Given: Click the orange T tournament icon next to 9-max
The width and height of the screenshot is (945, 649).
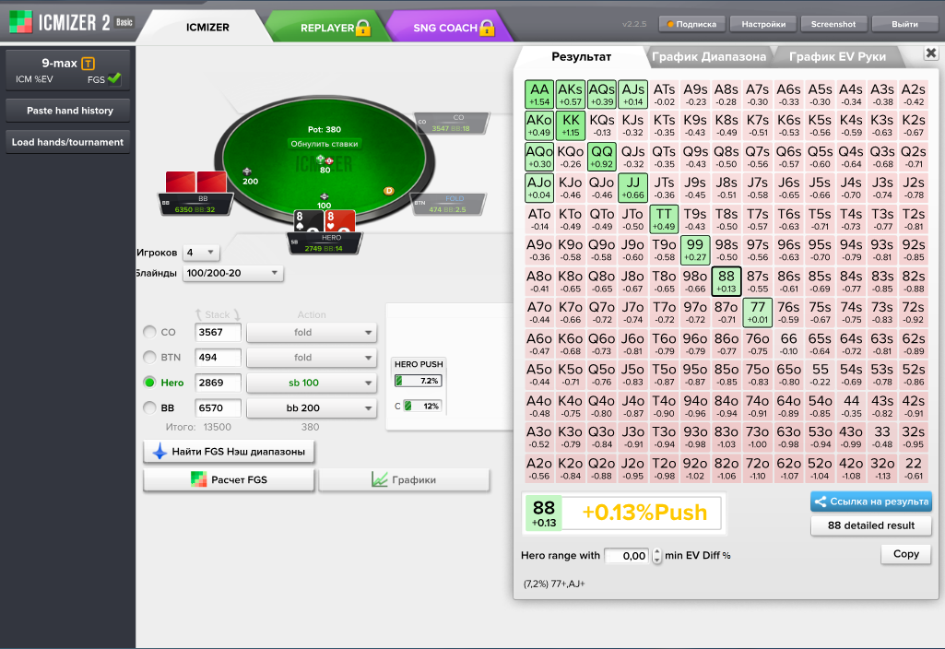Looking at the screenshot, I should click(88, 64).
